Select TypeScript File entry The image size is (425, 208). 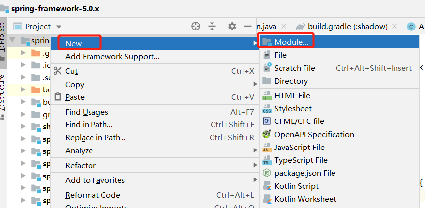coord(339,160)
